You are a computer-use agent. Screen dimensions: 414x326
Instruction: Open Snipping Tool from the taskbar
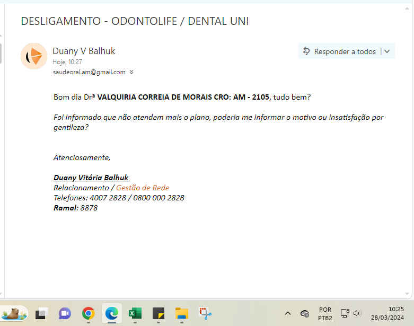(x=205, y=313)
